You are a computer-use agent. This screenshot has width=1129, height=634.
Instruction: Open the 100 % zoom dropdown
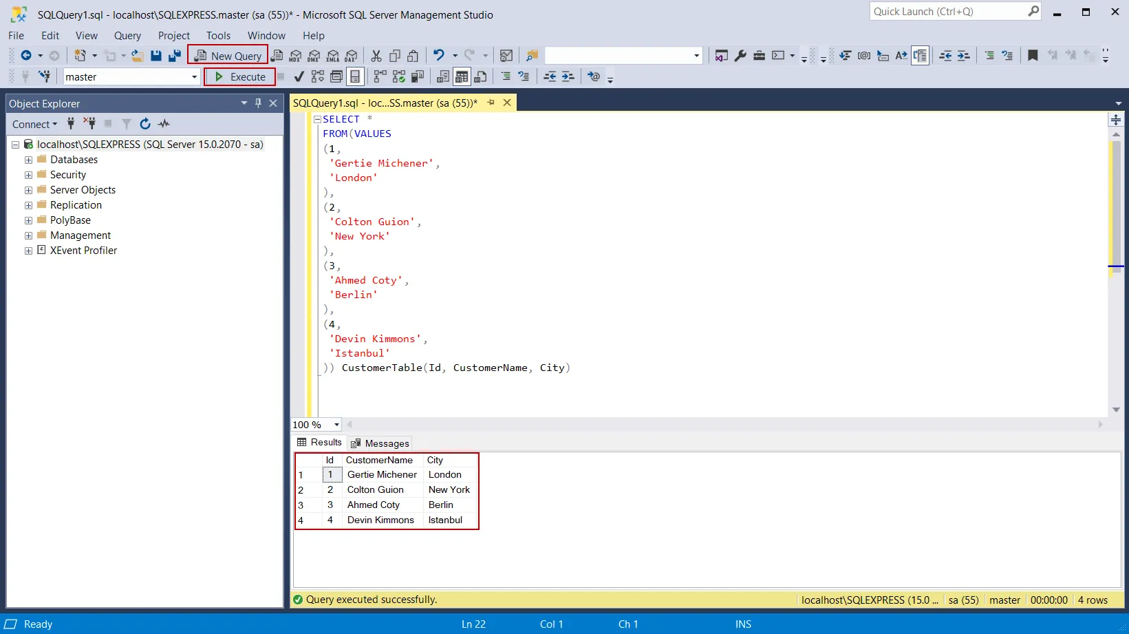tap(336, 425)
